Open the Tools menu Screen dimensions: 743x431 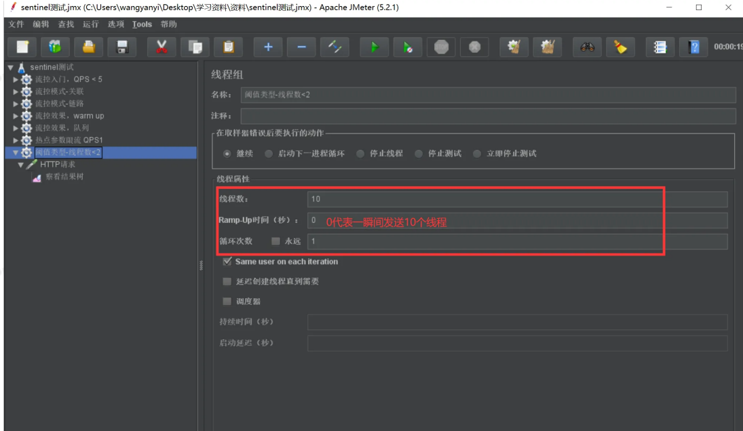click(x=142, y=24)
